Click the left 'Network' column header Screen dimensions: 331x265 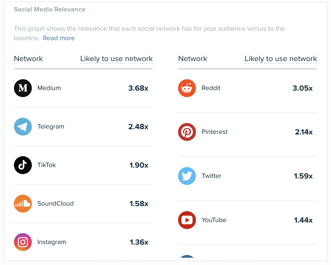(x=28, y=59)
